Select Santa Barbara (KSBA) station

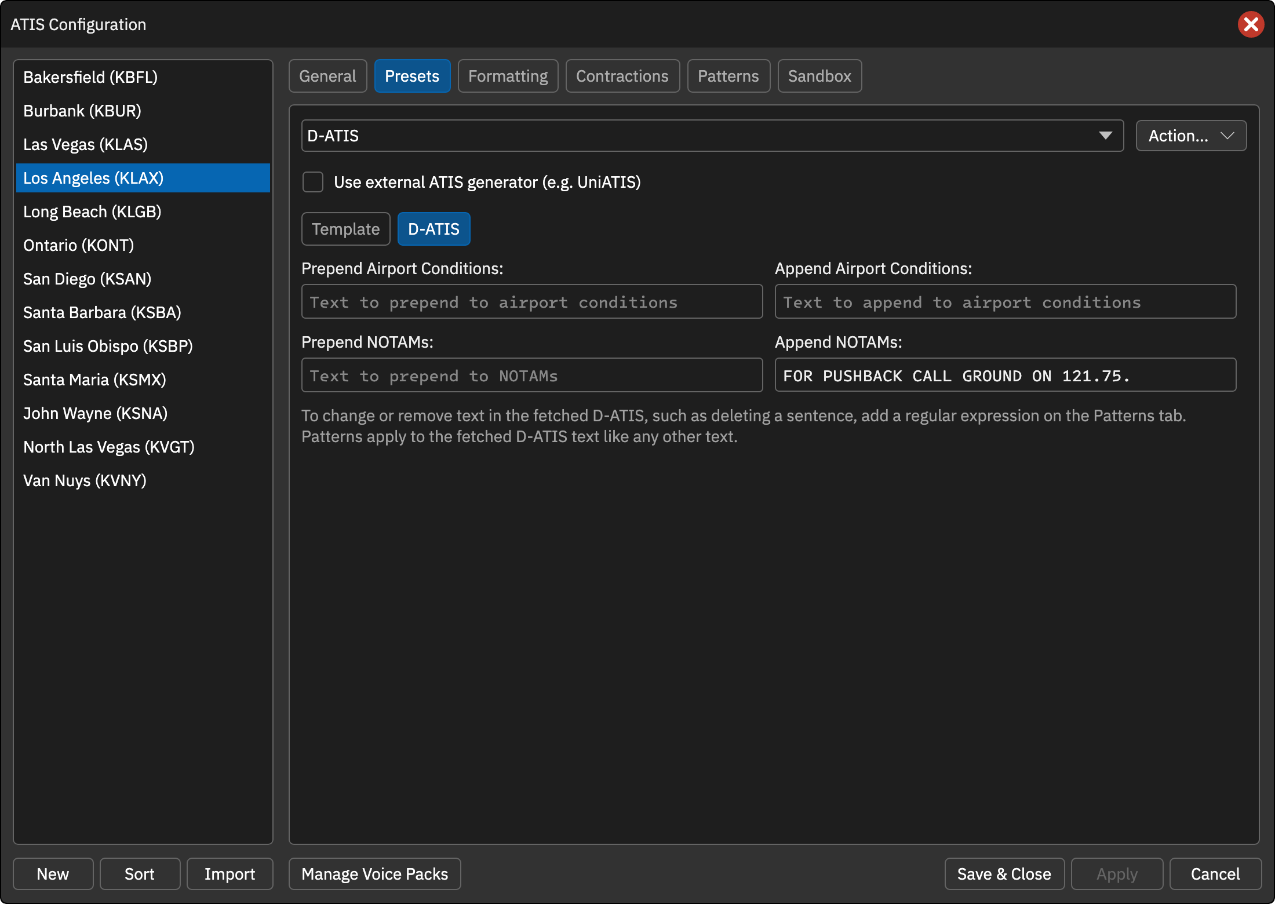tap(143, 312)
